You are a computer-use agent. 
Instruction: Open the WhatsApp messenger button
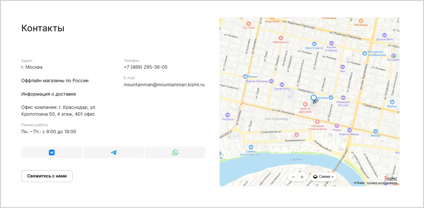pyautogui.click(x=175, y=152)
